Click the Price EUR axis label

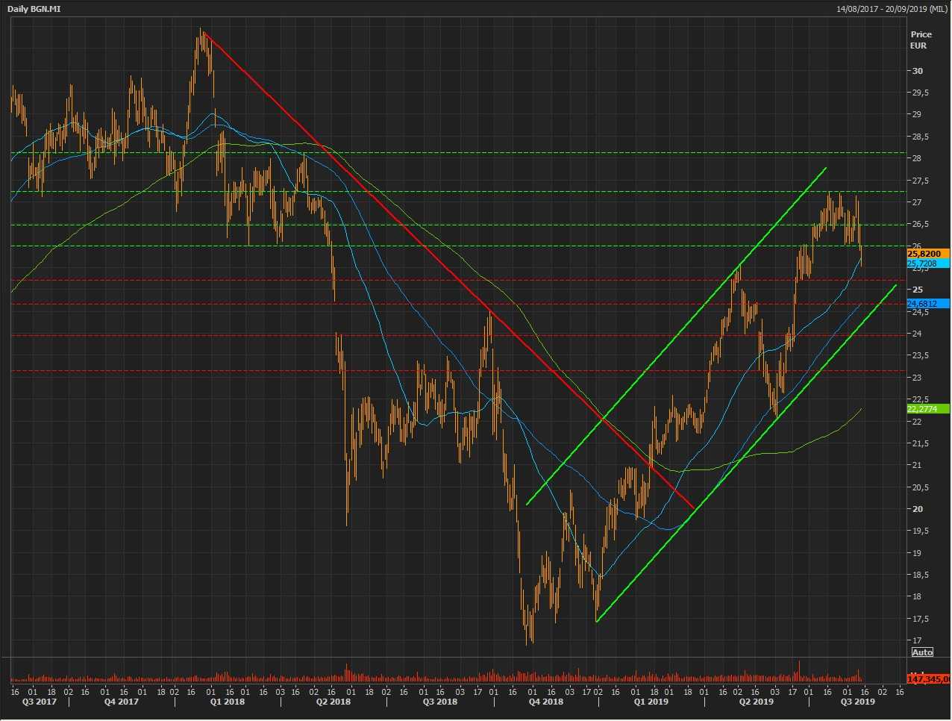click(921, 40)
